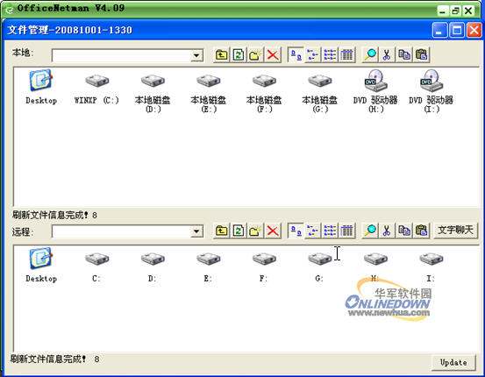This screenshot has height=377, width=485.
Task: Select the remote Desktop item
Action: click(41, 266)
